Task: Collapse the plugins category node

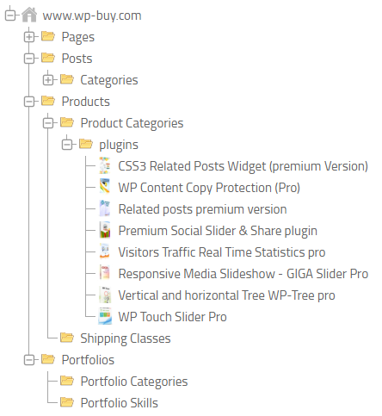Action: tap(67, 145)
